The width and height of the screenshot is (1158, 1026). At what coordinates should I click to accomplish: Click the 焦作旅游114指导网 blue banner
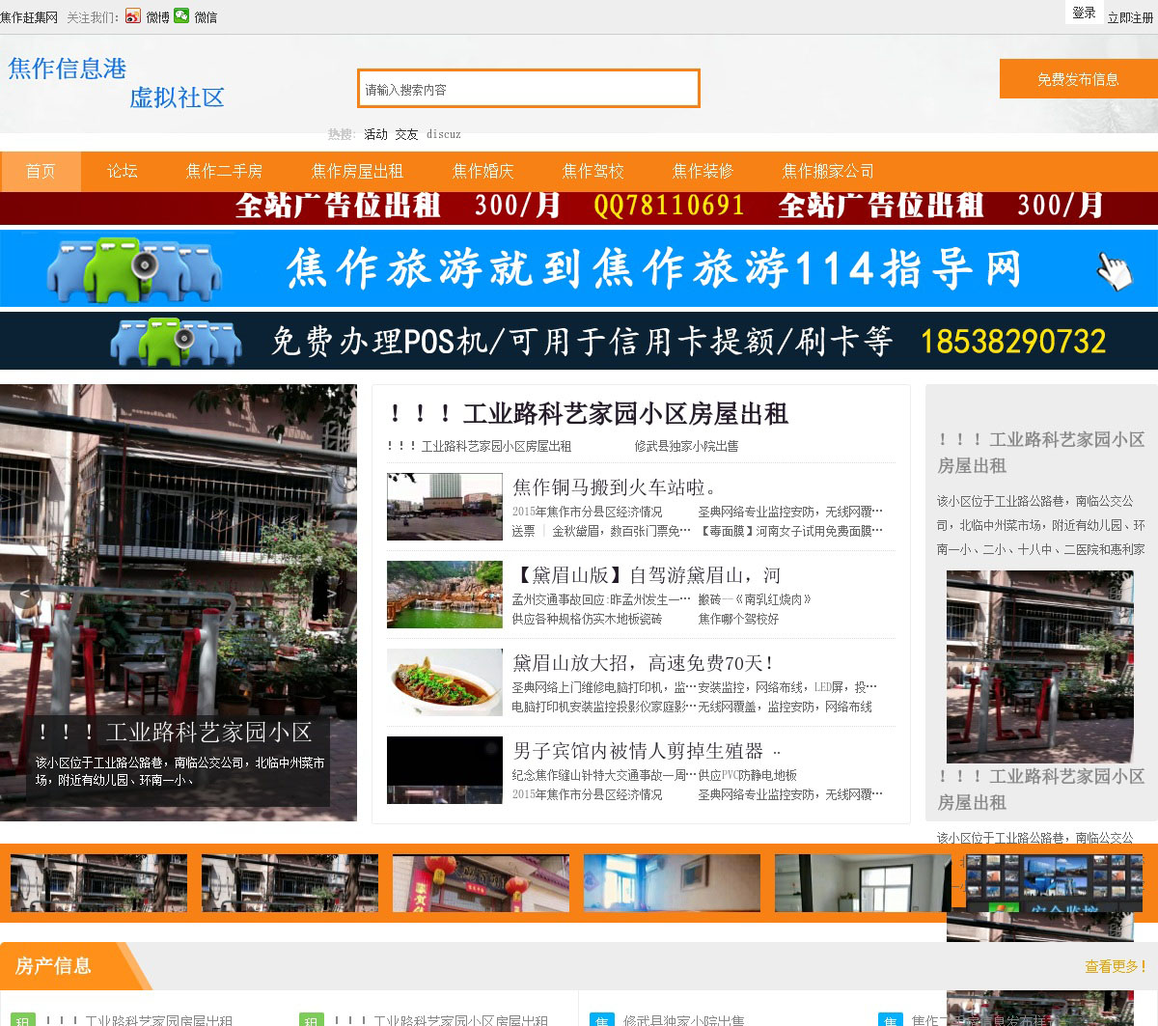click(579, 268)
